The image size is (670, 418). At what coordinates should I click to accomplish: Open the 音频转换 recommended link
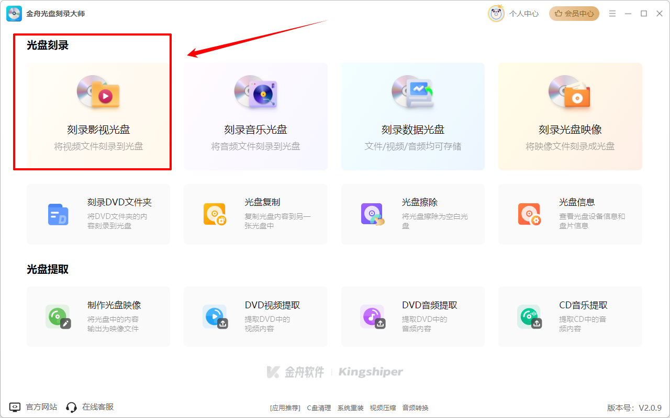[x=415, y=408]
